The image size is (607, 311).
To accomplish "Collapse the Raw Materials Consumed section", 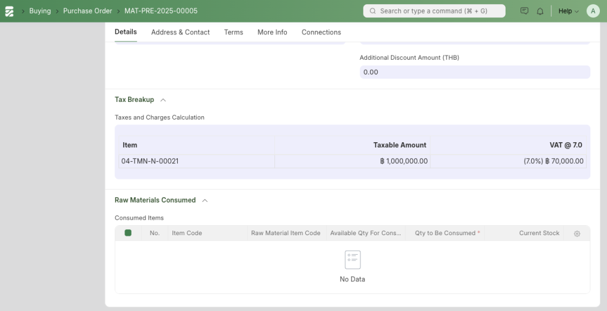I will (x=205, y=200).
